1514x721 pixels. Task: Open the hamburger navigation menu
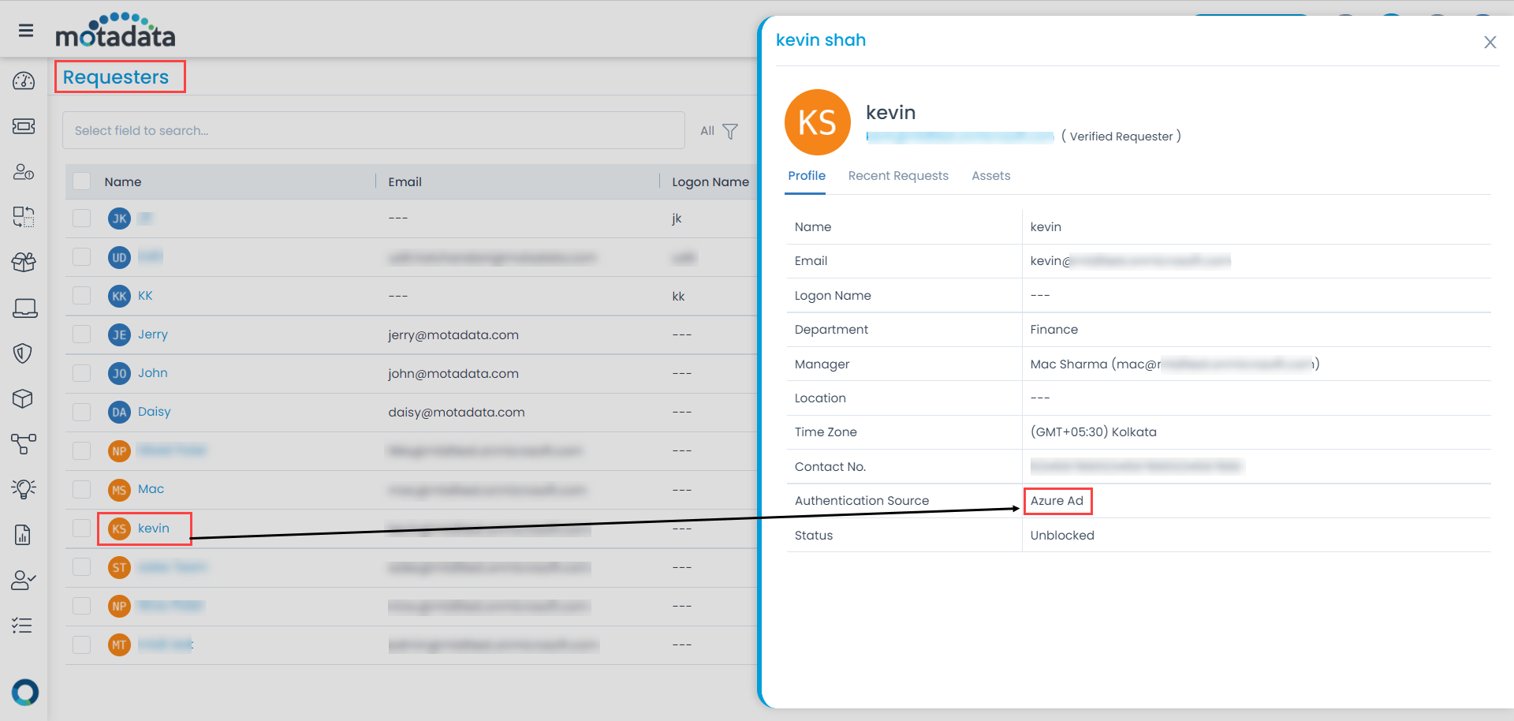pyautogui.click(x=26, y=30)
